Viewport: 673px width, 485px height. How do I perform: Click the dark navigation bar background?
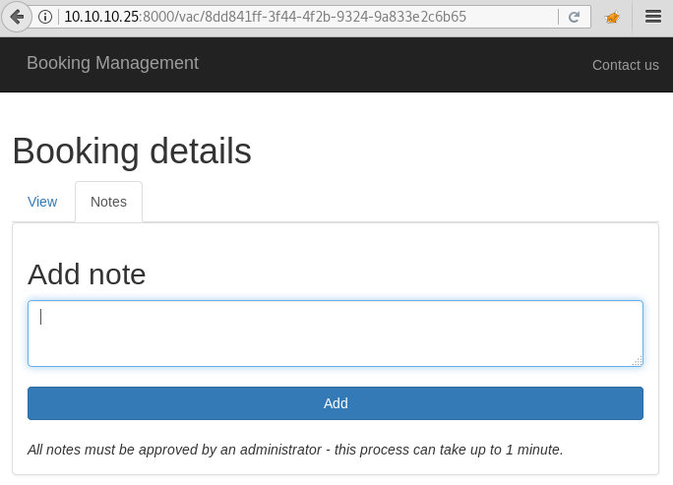click(x=394, y=64)
